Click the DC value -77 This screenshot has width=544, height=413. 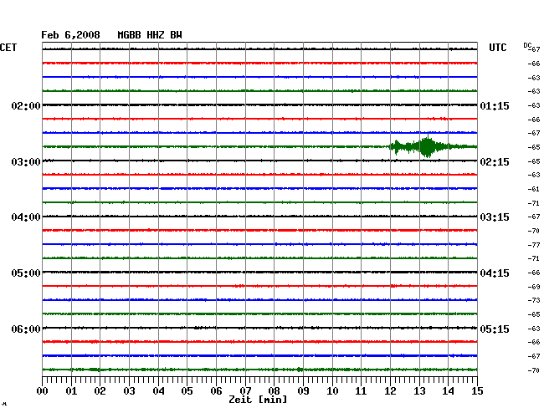click(x=534, y=245)
